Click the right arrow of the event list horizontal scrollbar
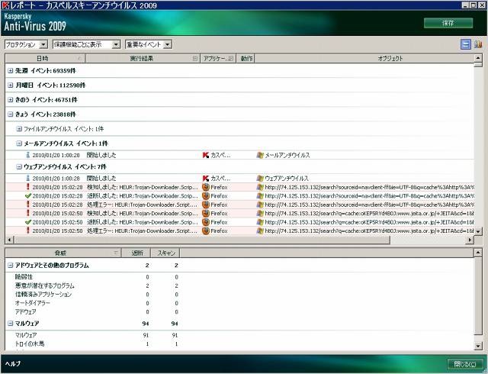The height and width of the screenshot is (374, 488). coord(470,240)
